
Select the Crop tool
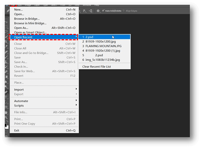click(6, 42)
